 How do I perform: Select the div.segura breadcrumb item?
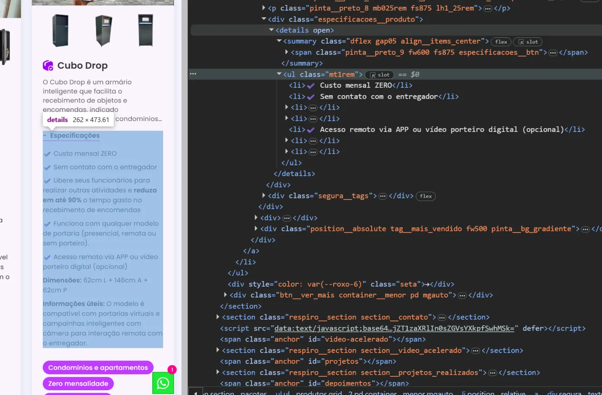[x=564, y=393]
